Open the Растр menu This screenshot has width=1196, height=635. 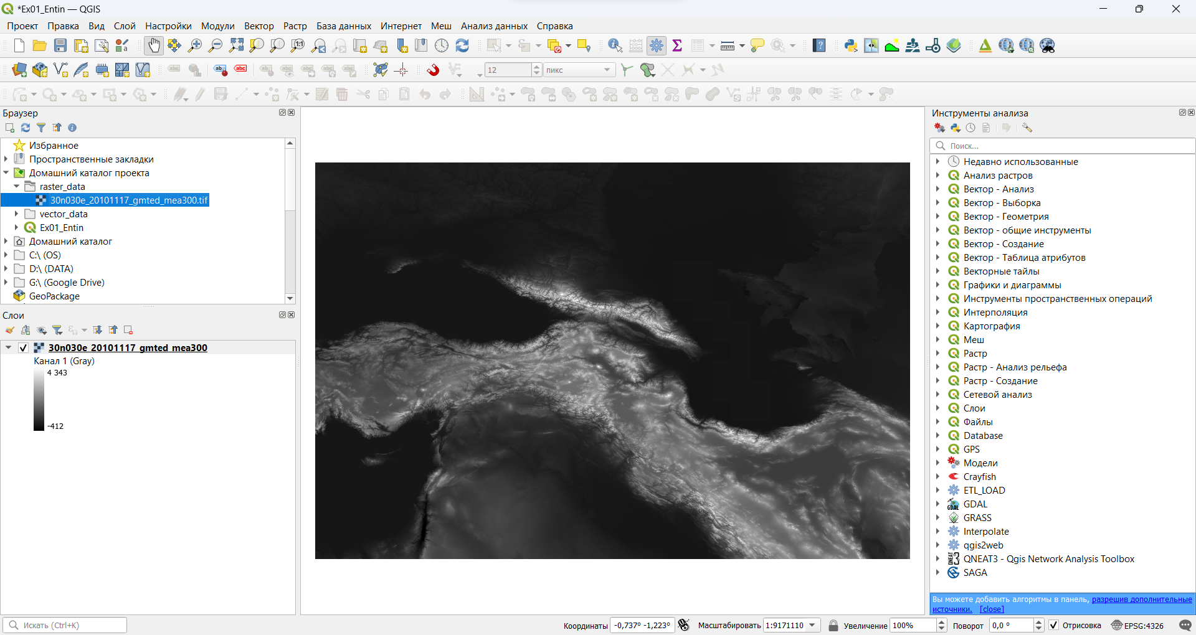click(295, 26)
